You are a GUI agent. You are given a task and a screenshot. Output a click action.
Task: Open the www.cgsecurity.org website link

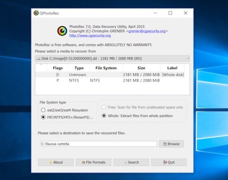[90, 36]
